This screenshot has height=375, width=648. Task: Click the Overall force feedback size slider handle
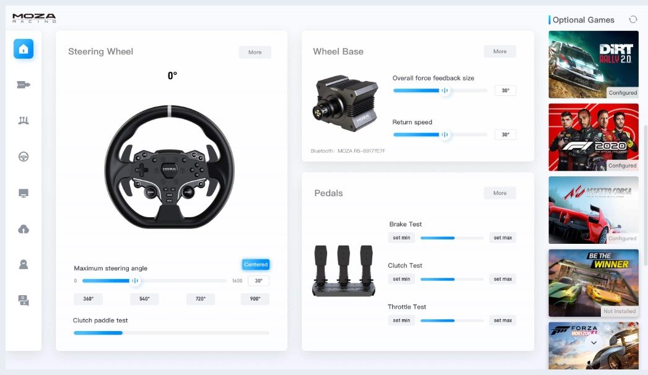point(445,90)
